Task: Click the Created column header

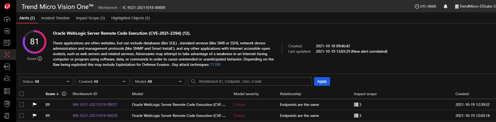Action: pos(462,94)
